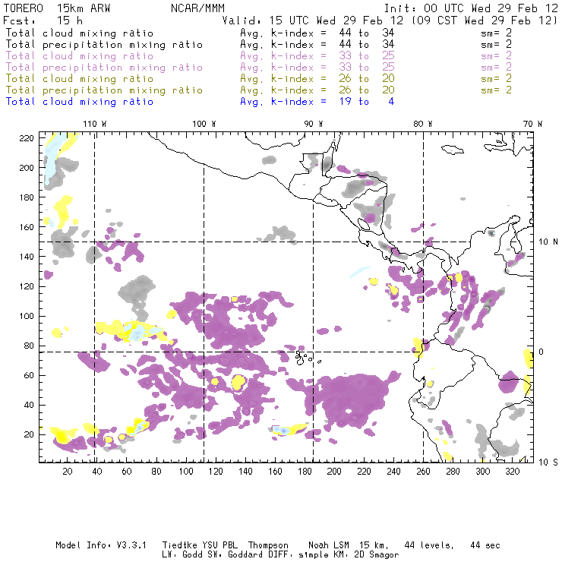This screenshot has width=562, height=562.
Task: Click the purple 'Total precipitation mixing ratio' legend line
Action: 104,68
